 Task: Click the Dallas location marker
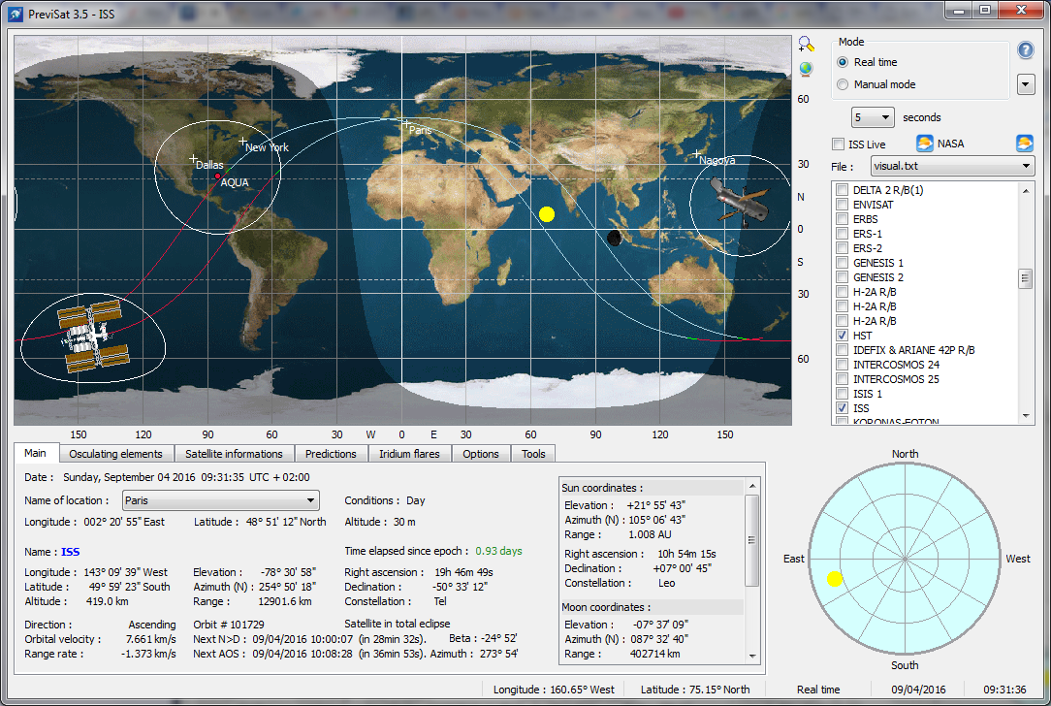[193, 159]
